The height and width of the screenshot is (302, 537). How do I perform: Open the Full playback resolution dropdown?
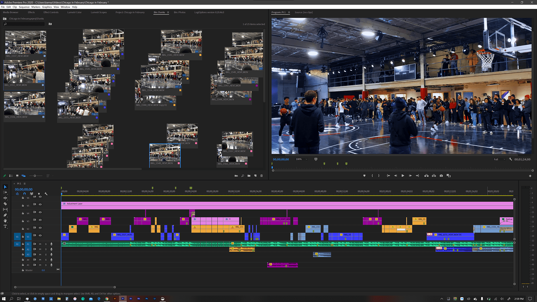click(500, 159)
